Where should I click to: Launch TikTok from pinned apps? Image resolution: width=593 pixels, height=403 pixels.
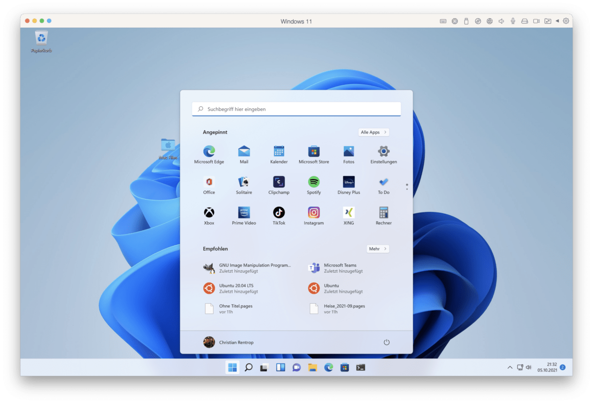[279, 216]
